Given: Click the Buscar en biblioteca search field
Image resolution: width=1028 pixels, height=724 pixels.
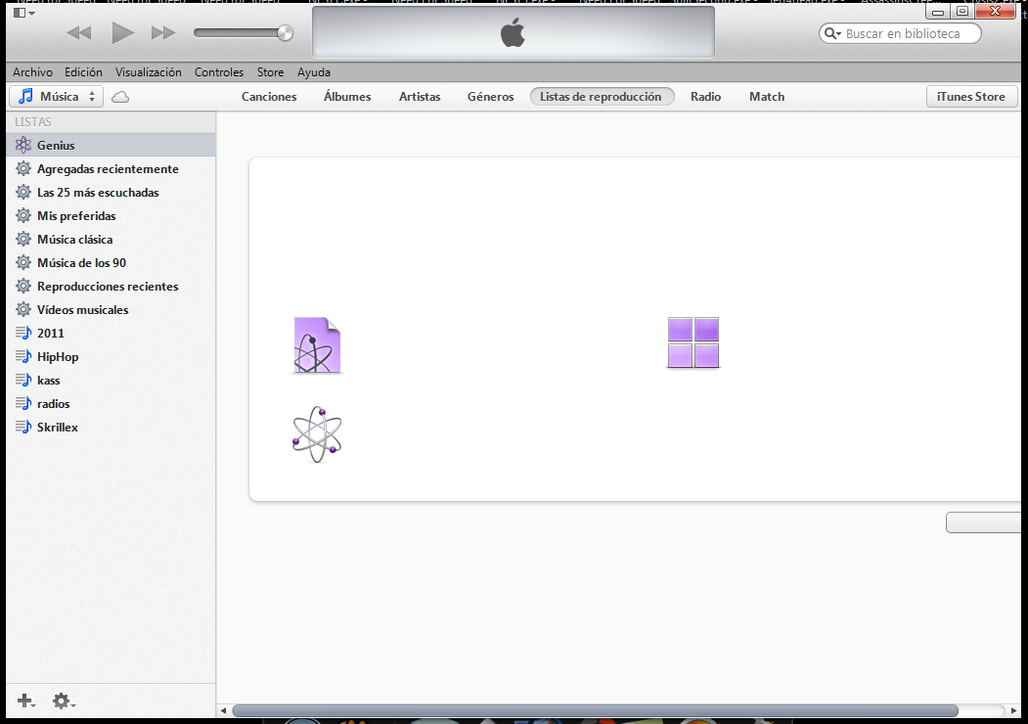Looking at the screenshot, I should click(900, 33).
